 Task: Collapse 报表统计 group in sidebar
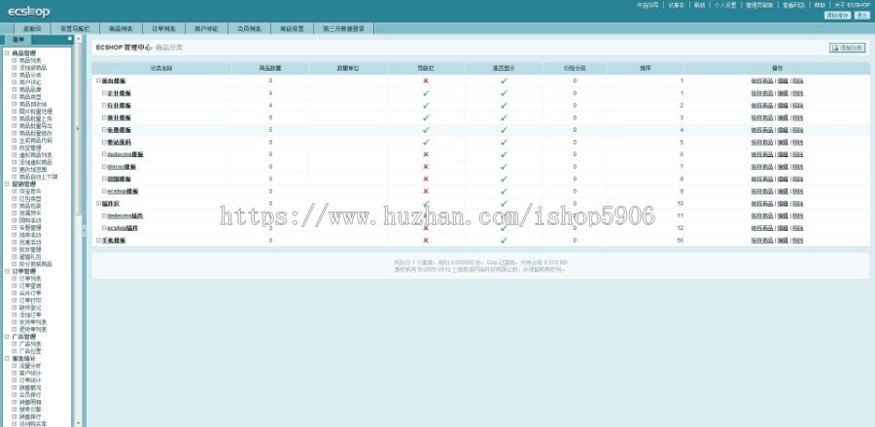7,358
